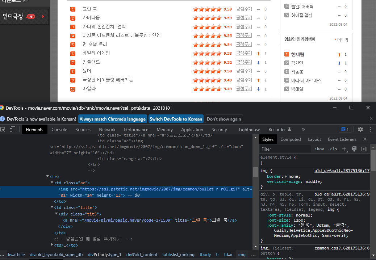Click the star rating of 원더

coord(207,71)
